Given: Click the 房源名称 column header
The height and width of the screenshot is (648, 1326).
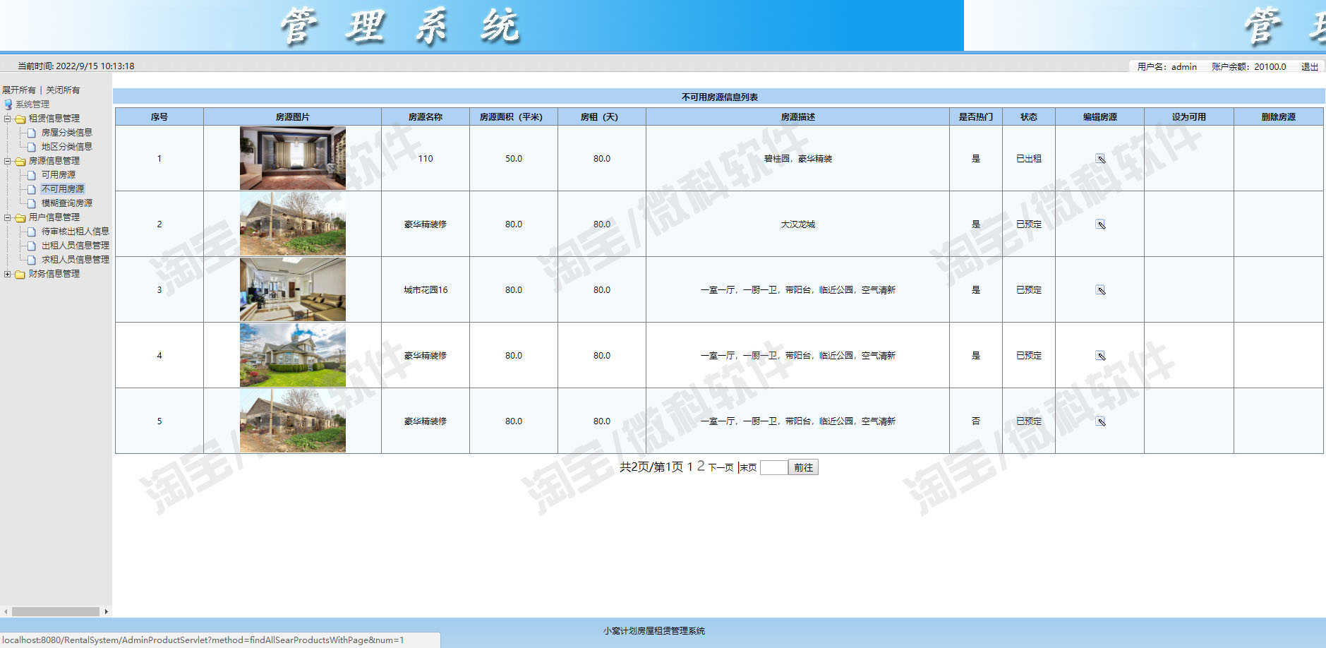Looking at the screenshot, I should pos(426,117).
